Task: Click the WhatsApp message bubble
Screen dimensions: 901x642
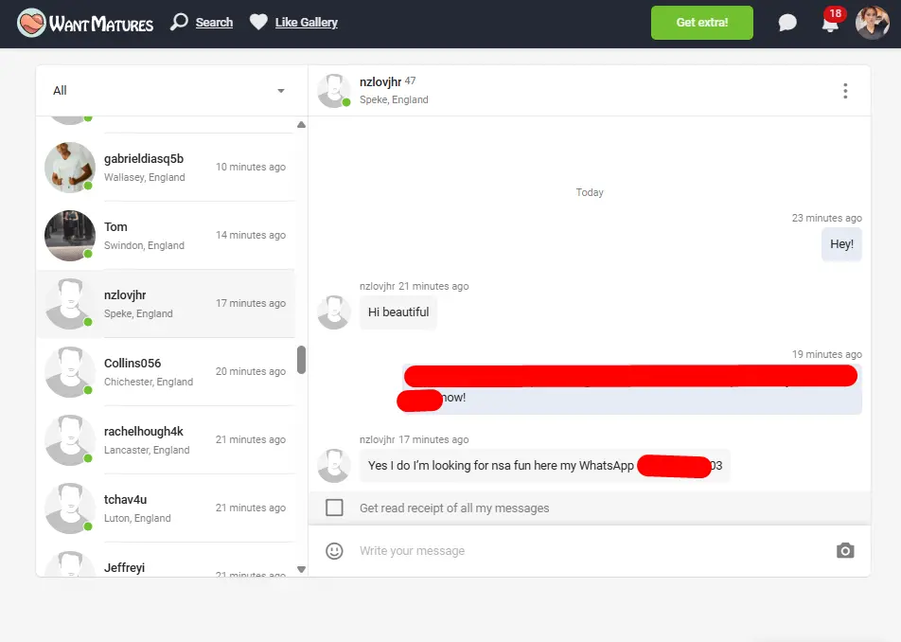Action: coord(545,466)
